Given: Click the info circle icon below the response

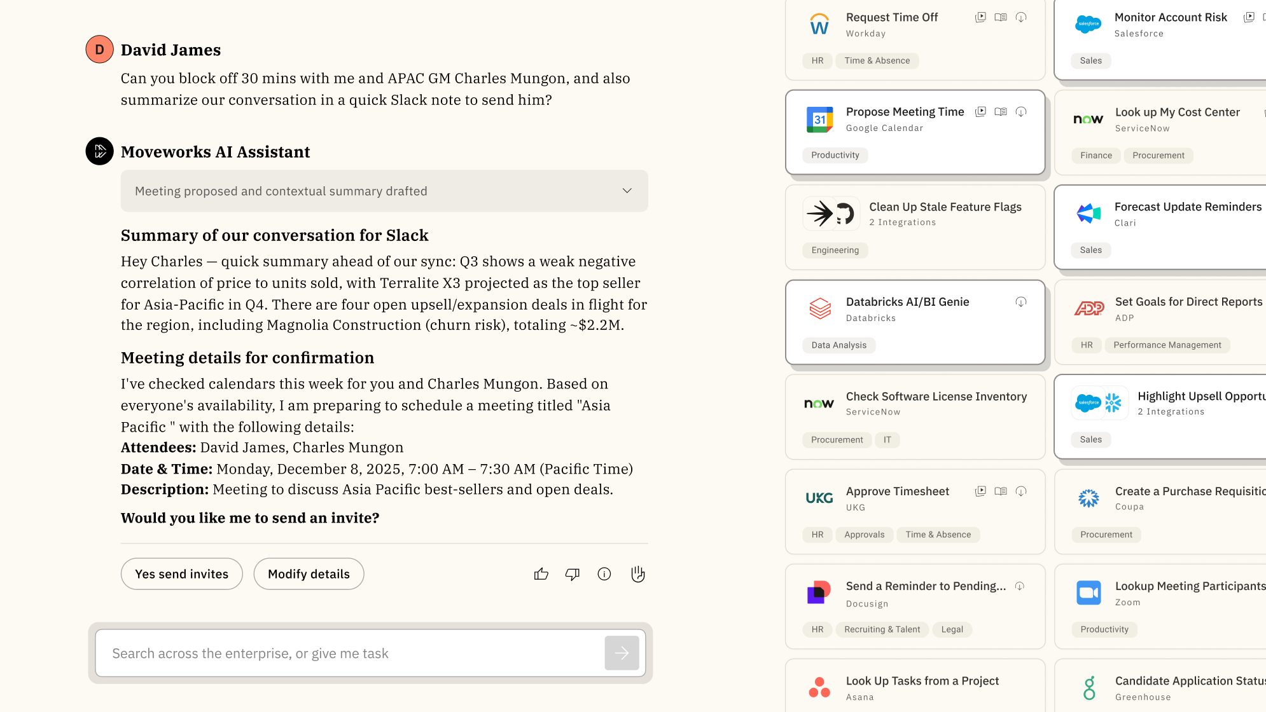Looking at the screenshot, I should click(604, 574).
